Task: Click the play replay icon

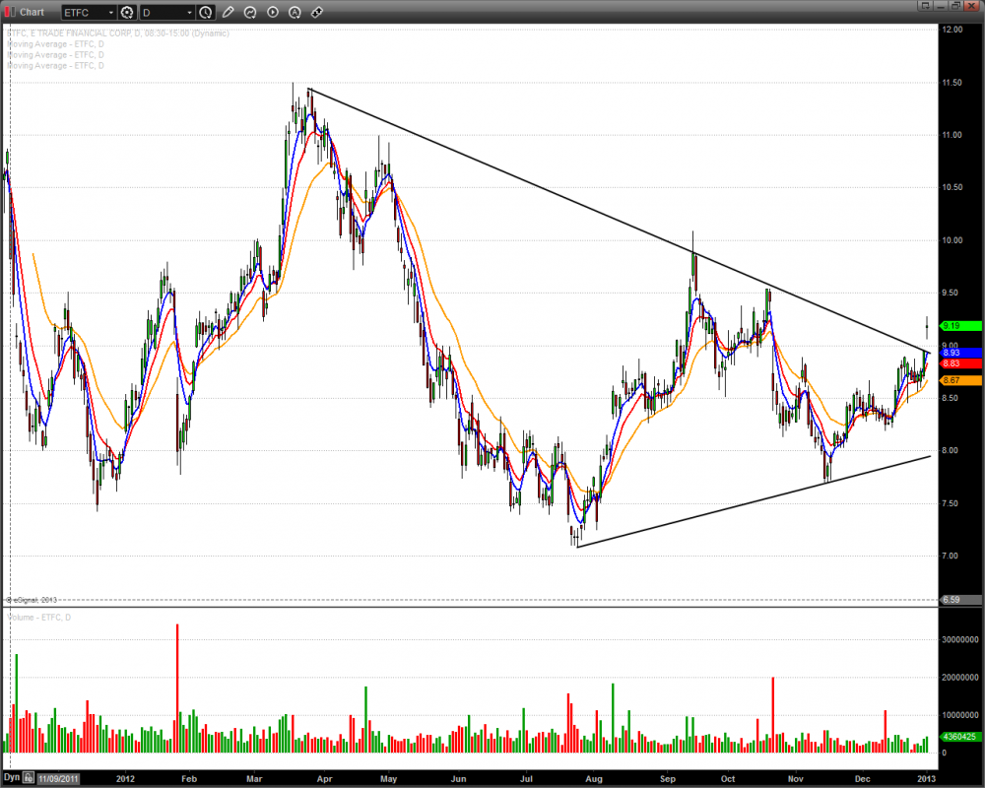Action: tap(272, 13)
